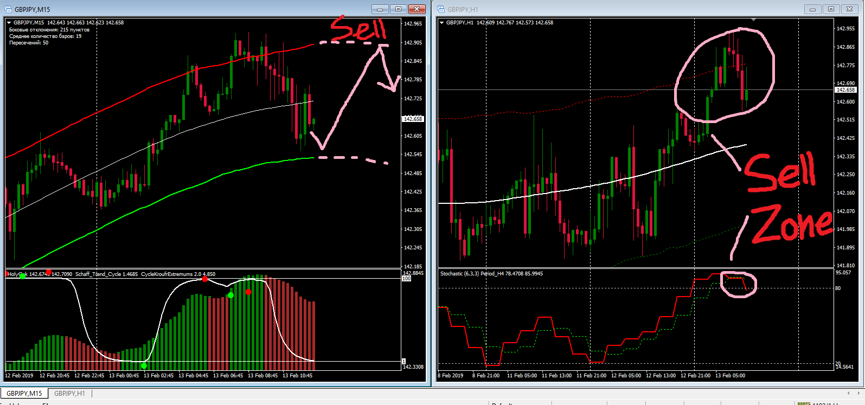Switch to the GBPJPY,M15 chart tab
This screenshot has height=405, width=865.
[x=24, y=393]
